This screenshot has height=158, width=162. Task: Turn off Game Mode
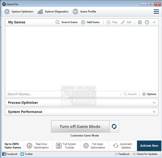click(x=80, y=126)
